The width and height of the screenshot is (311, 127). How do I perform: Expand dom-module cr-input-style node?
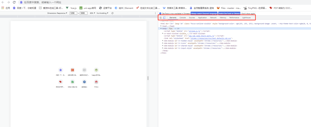pos(163,48)
